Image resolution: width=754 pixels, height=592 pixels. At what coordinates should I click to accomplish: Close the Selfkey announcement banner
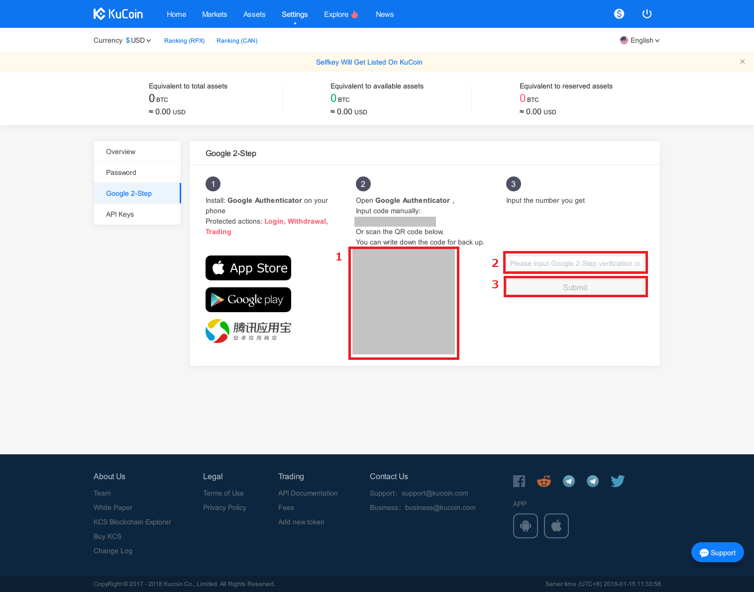[743, 62]
